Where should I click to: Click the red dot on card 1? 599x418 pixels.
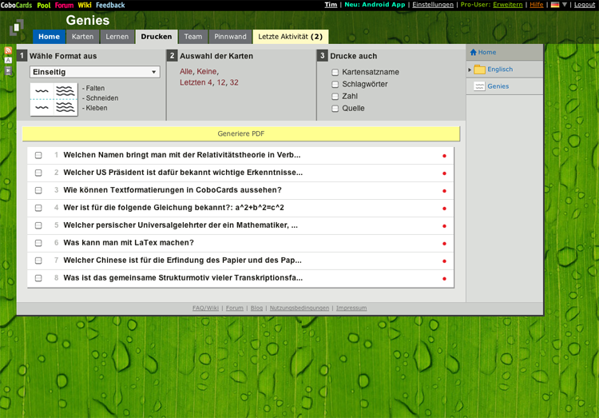pyautogui.click(x=444, y=156)
